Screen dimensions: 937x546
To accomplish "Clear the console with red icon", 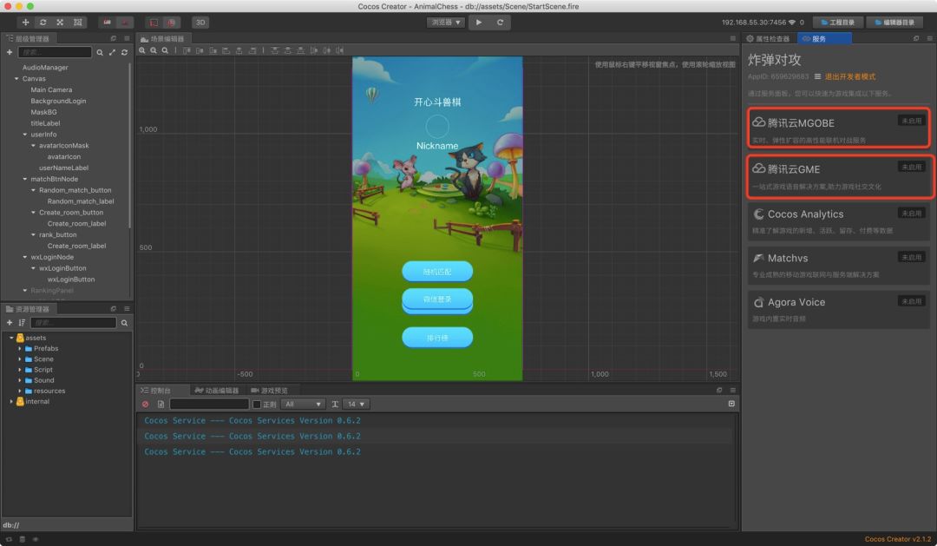I will [x=145, y=405].
